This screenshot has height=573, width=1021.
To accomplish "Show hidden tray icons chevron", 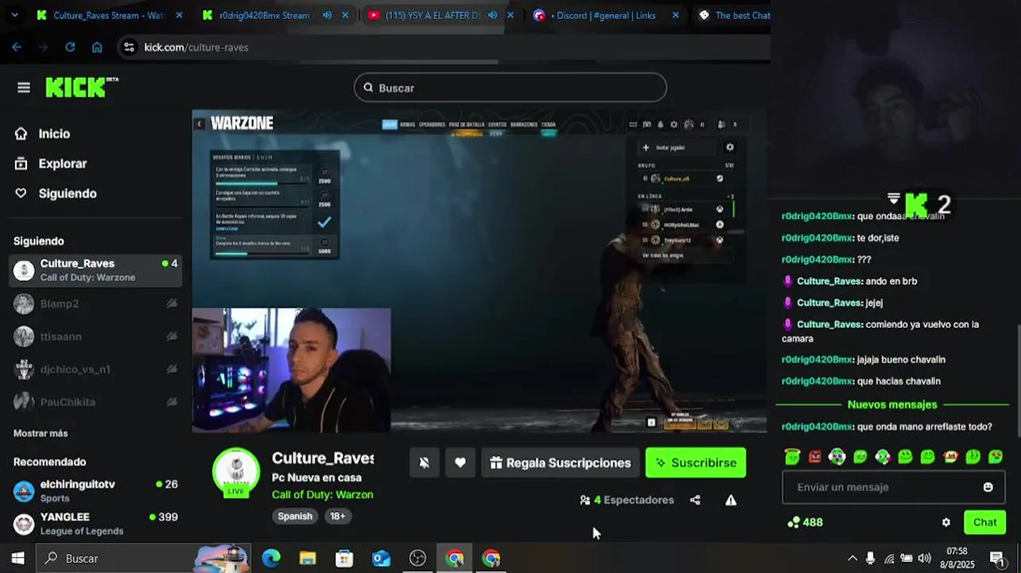I will [852, 558].
